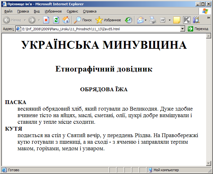This screenshot has height=174, width=213.
Task: Click the term КУТЯ
Action: (x=13, y=129)
